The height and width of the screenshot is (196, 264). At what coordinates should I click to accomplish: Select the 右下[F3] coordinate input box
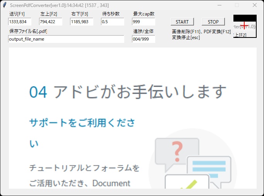pos(81,22)
